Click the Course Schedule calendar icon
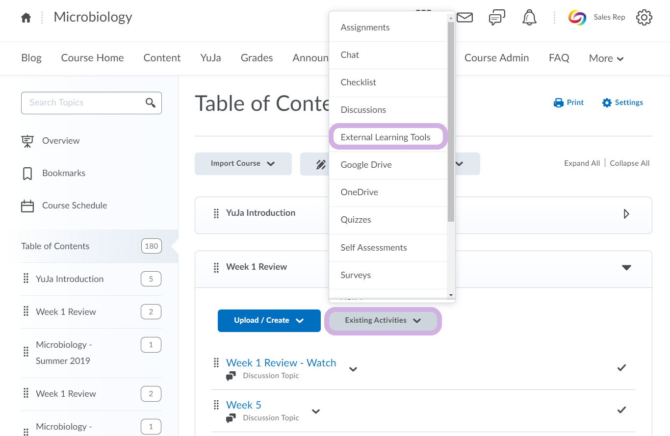670x436 pixels. 27,206
